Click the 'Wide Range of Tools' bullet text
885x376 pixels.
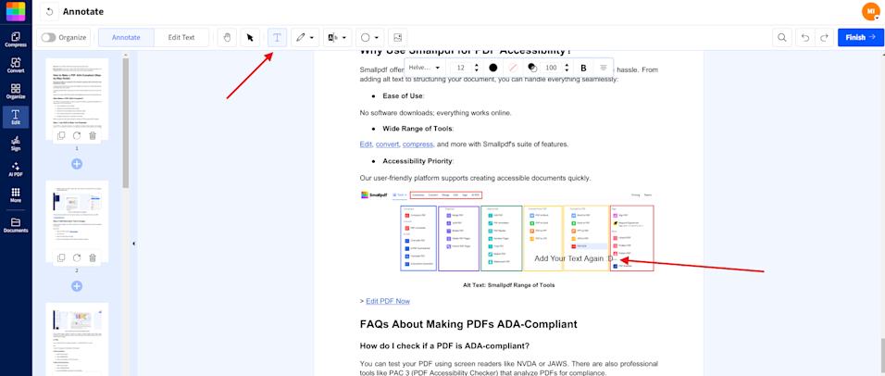tap(418, 129)
